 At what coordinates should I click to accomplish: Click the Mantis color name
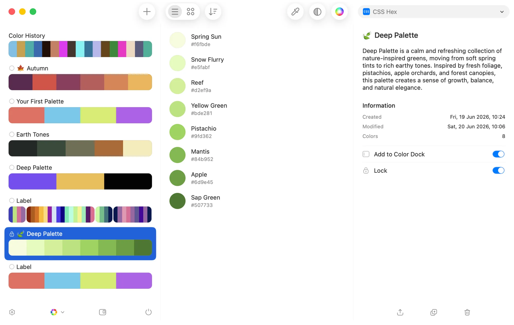pos(200,151)
